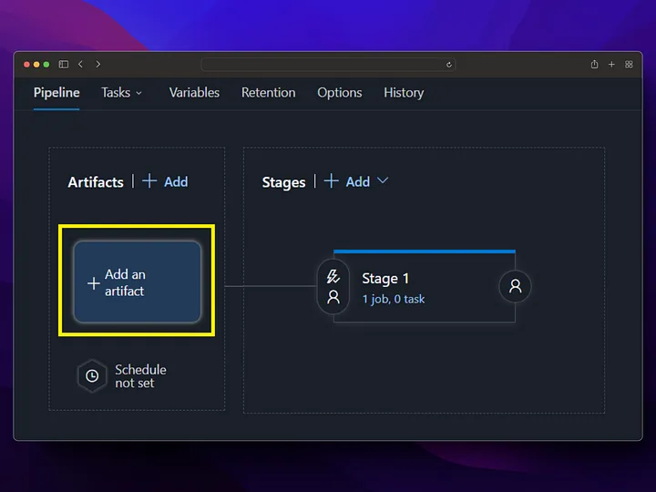The image size is (656, 492).
Task: Open the Tasks tab dropdown
Action: [x=122, y=92]
